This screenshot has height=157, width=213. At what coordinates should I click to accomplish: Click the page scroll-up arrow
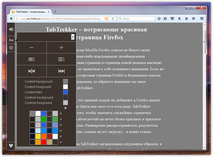pos(204,24)
